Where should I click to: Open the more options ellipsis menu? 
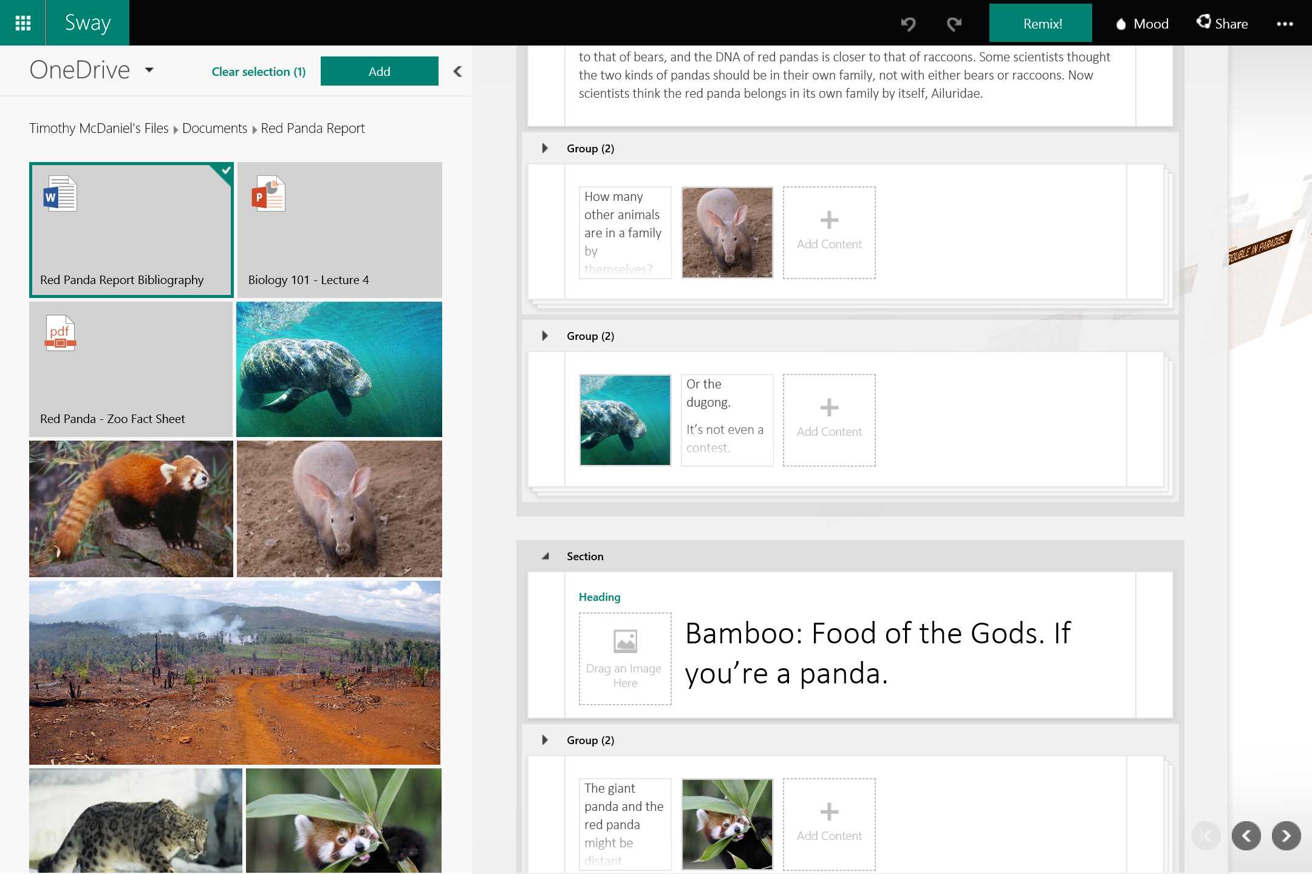(x=1284, y=24)
